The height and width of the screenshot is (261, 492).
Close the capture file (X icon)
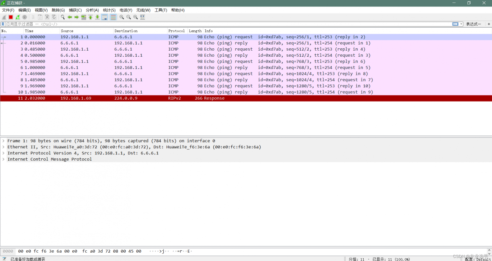click(47, 17)
